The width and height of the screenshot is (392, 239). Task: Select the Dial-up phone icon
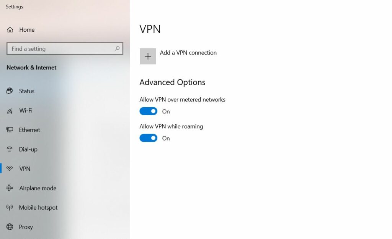click(10, 149)
